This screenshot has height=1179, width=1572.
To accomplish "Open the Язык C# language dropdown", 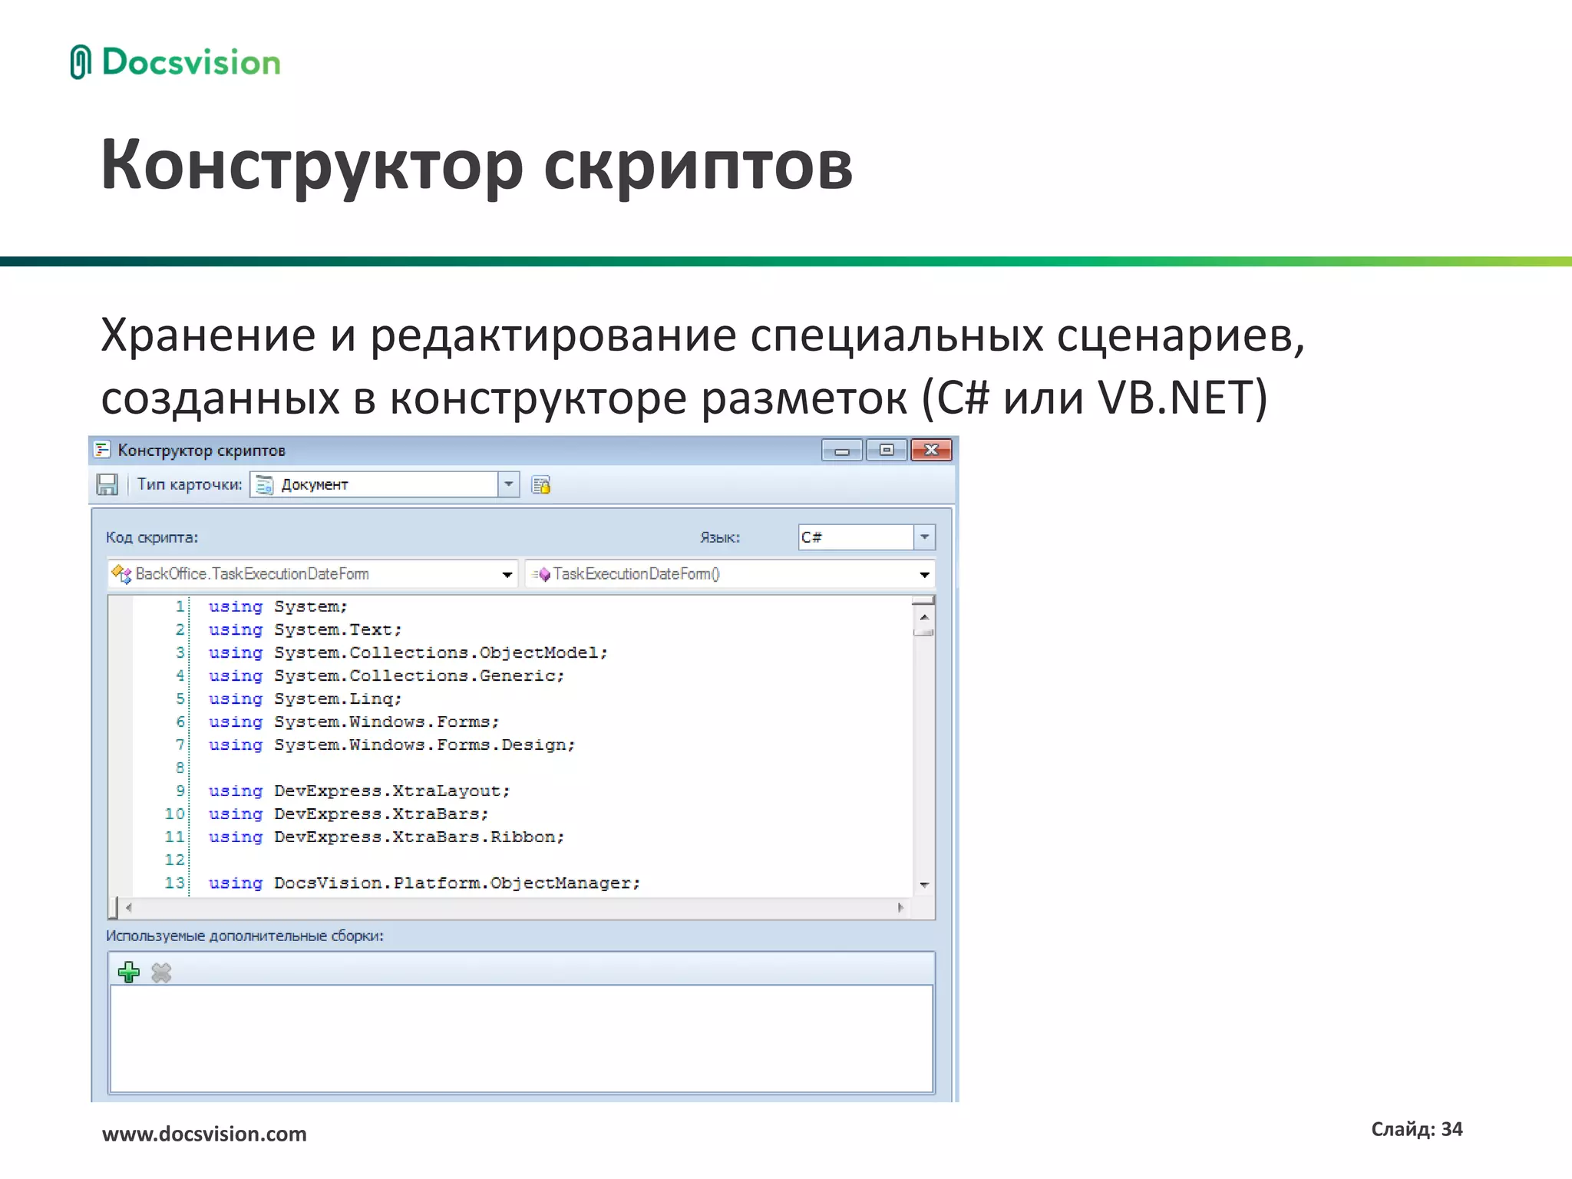I will click(x=925, y=537).
